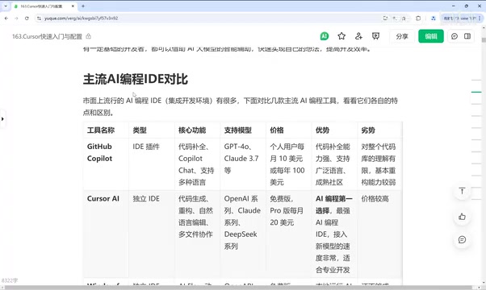Jump to top with floating arrow button
The width and height of the screenshot is (486, 290).
pyautogui.click(x=462, y=191)
